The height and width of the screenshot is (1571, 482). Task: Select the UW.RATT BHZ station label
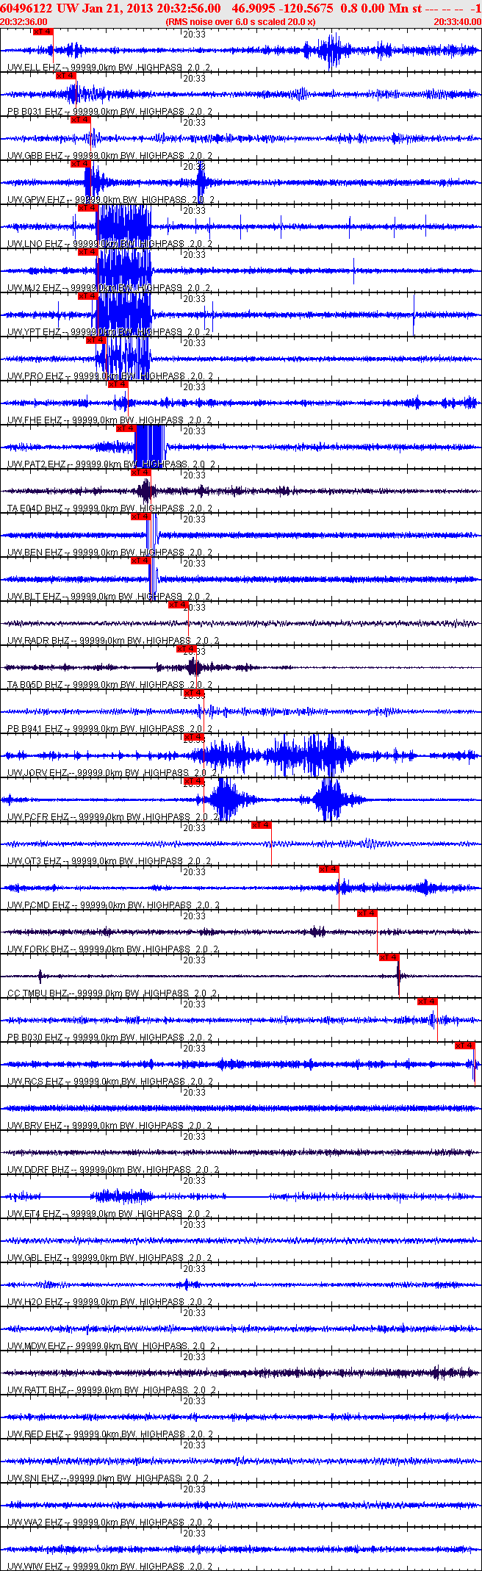pos(37,1390)
